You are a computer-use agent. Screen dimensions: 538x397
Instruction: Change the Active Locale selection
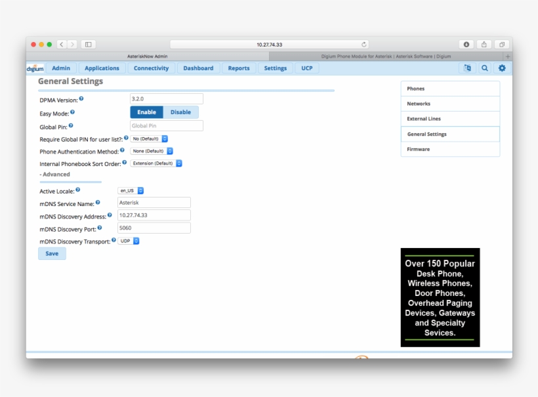[131, 190]
